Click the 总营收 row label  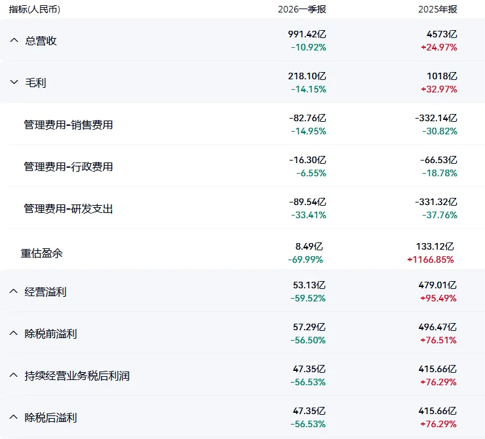(41, 41)
